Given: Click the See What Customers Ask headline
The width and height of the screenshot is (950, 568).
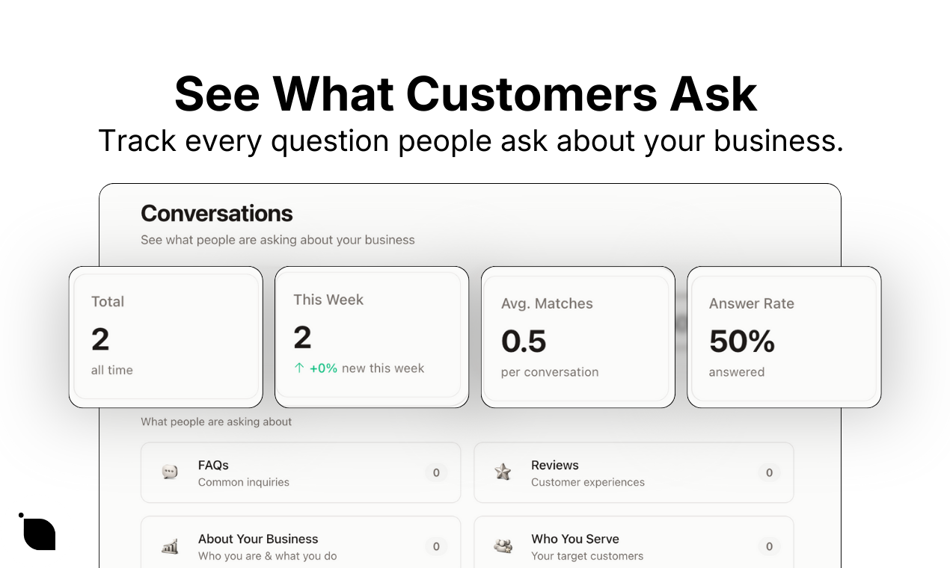Looking at the screenshot, I should 466,94.
